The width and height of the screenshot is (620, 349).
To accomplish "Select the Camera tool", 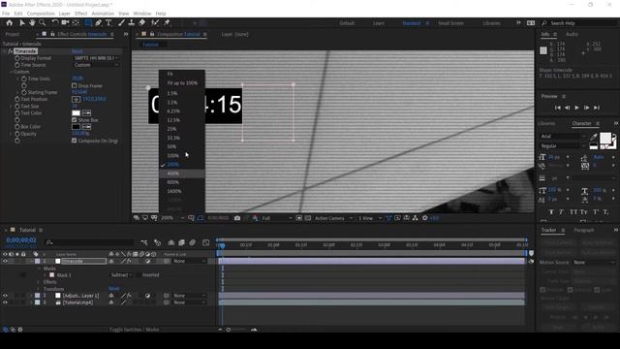I will tap(65, 23).
